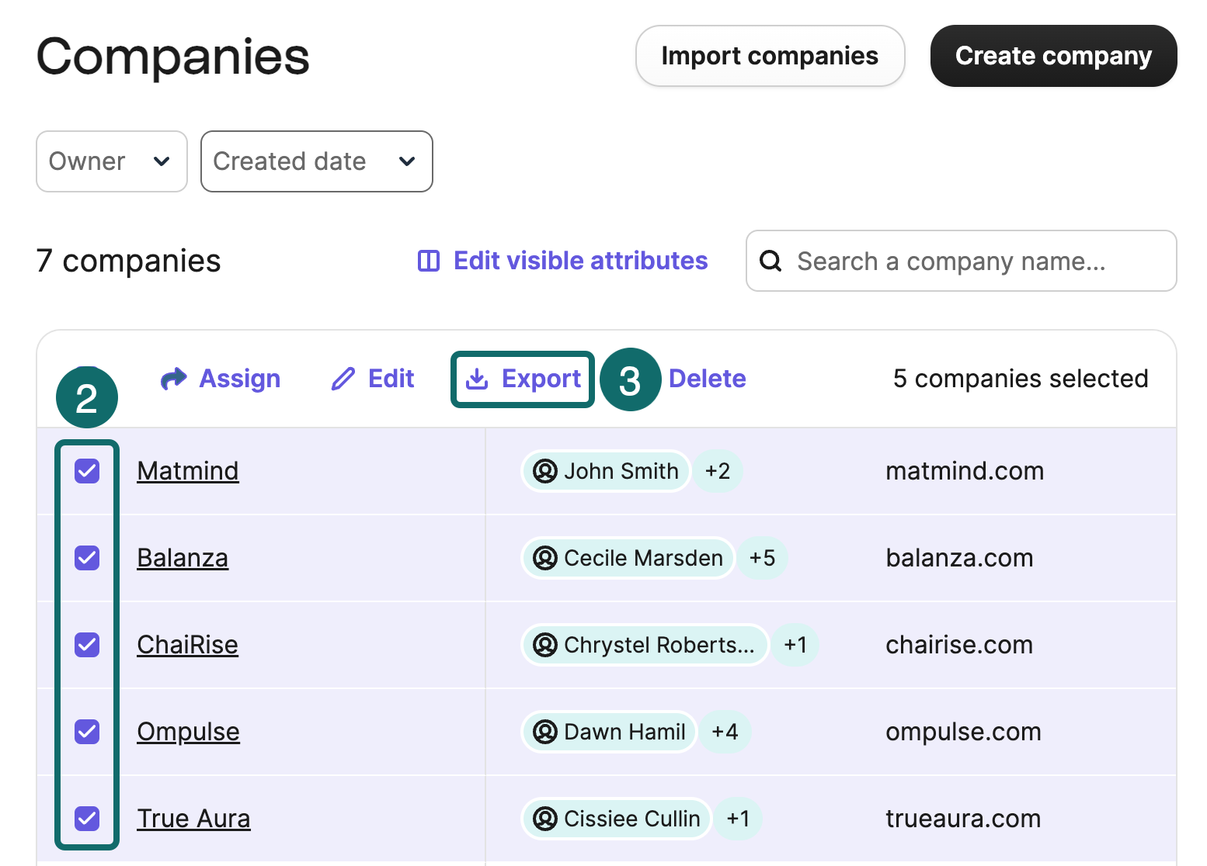
Task: Open the Created date filter dropdown
Action: 316,161
